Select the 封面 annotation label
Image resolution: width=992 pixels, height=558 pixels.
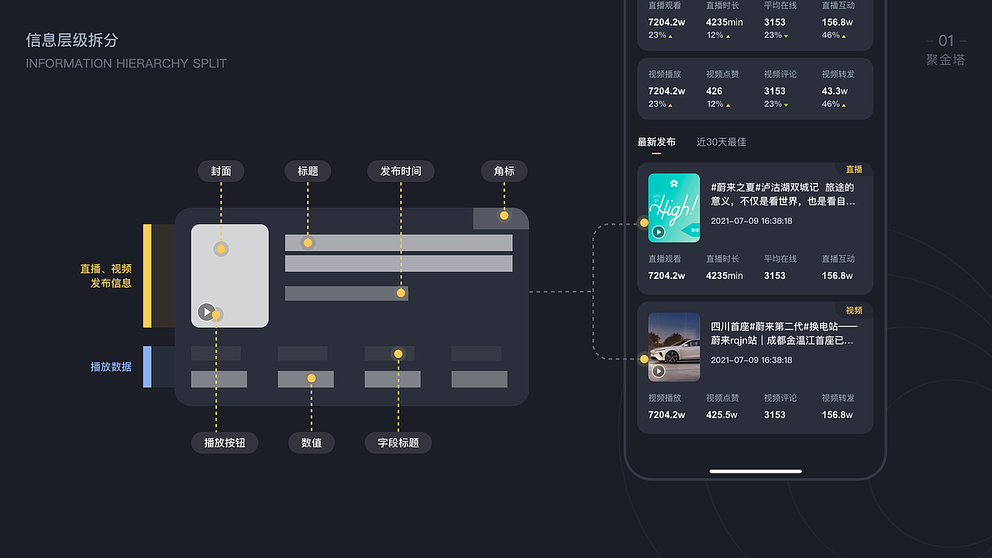pyautogui.click(x=221, y=170)
